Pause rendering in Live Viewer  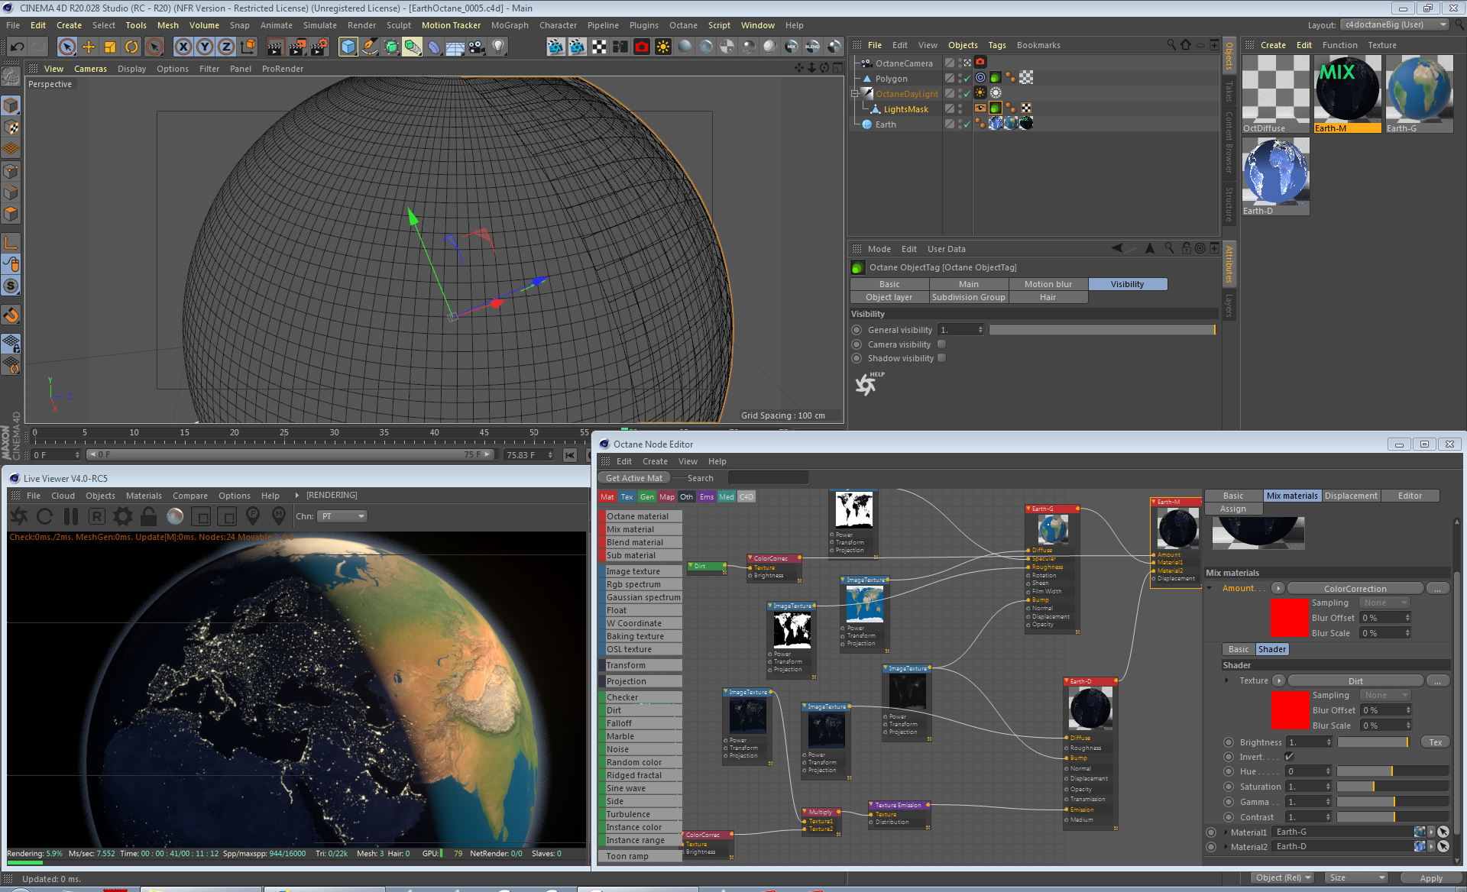point(71,517)
